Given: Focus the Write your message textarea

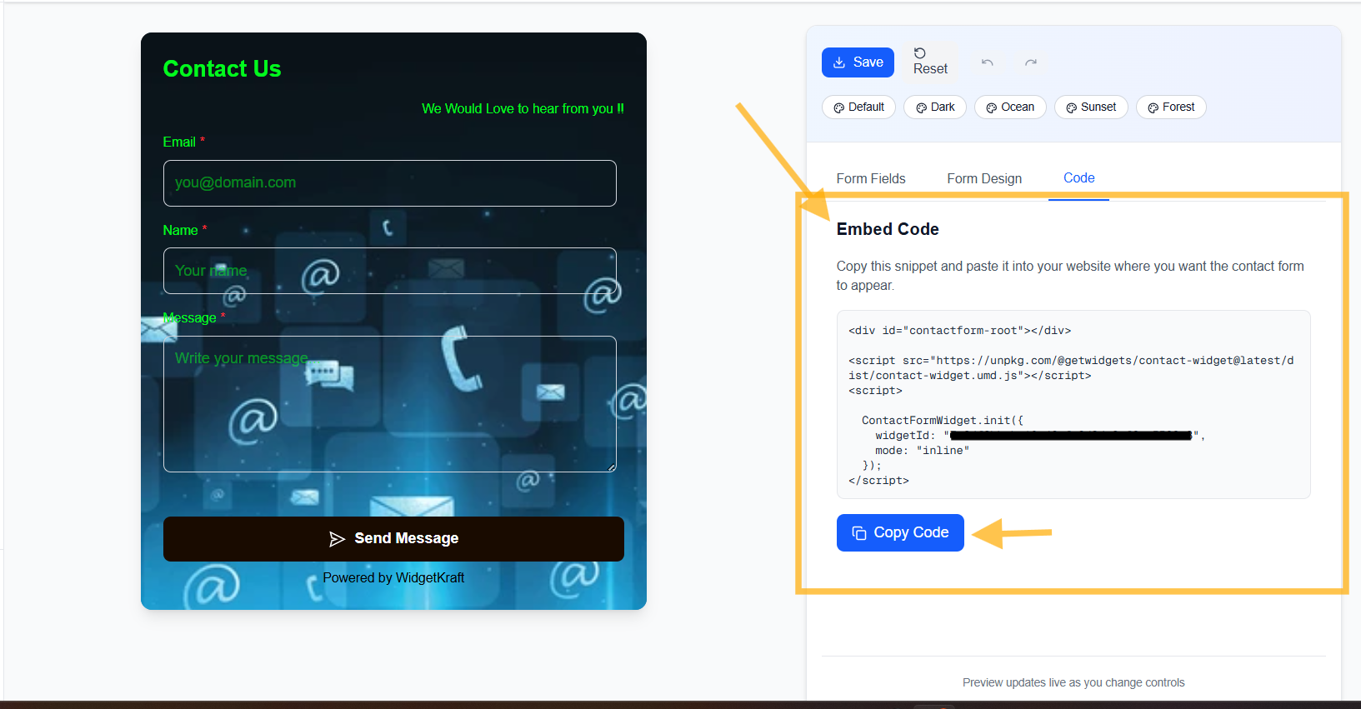Looking at the screenshot, I should pyautogui.click(x=390, y=404).
